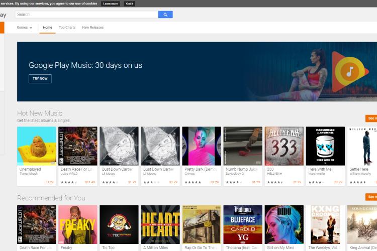Open the Settle Here album cover
377x251 pixels.
point(362,146)
